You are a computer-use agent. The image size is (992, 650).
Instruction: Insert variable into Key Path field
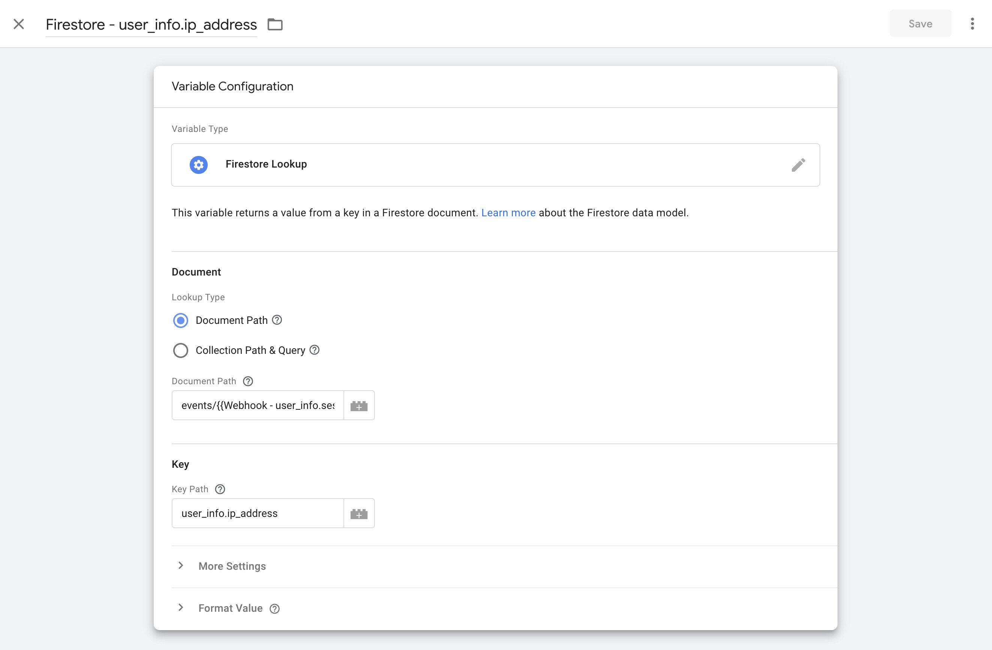(359, 513)
